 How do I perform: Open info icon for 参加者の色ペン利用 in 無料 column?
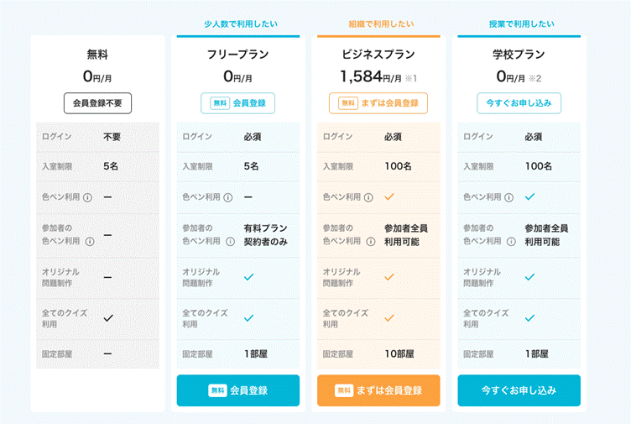[90, 241]
